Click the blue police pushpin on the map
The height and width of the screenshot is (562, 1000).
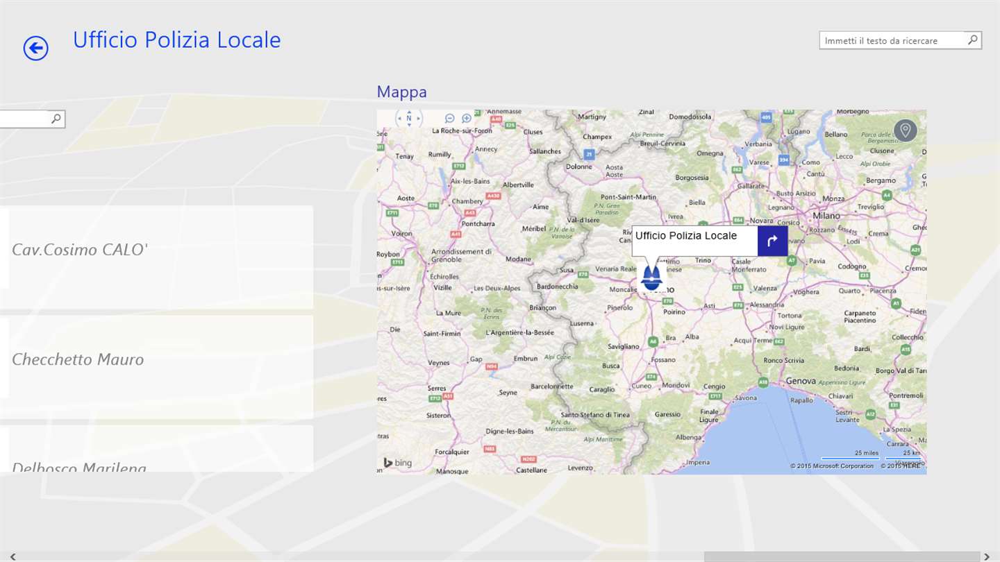[651, 277]
